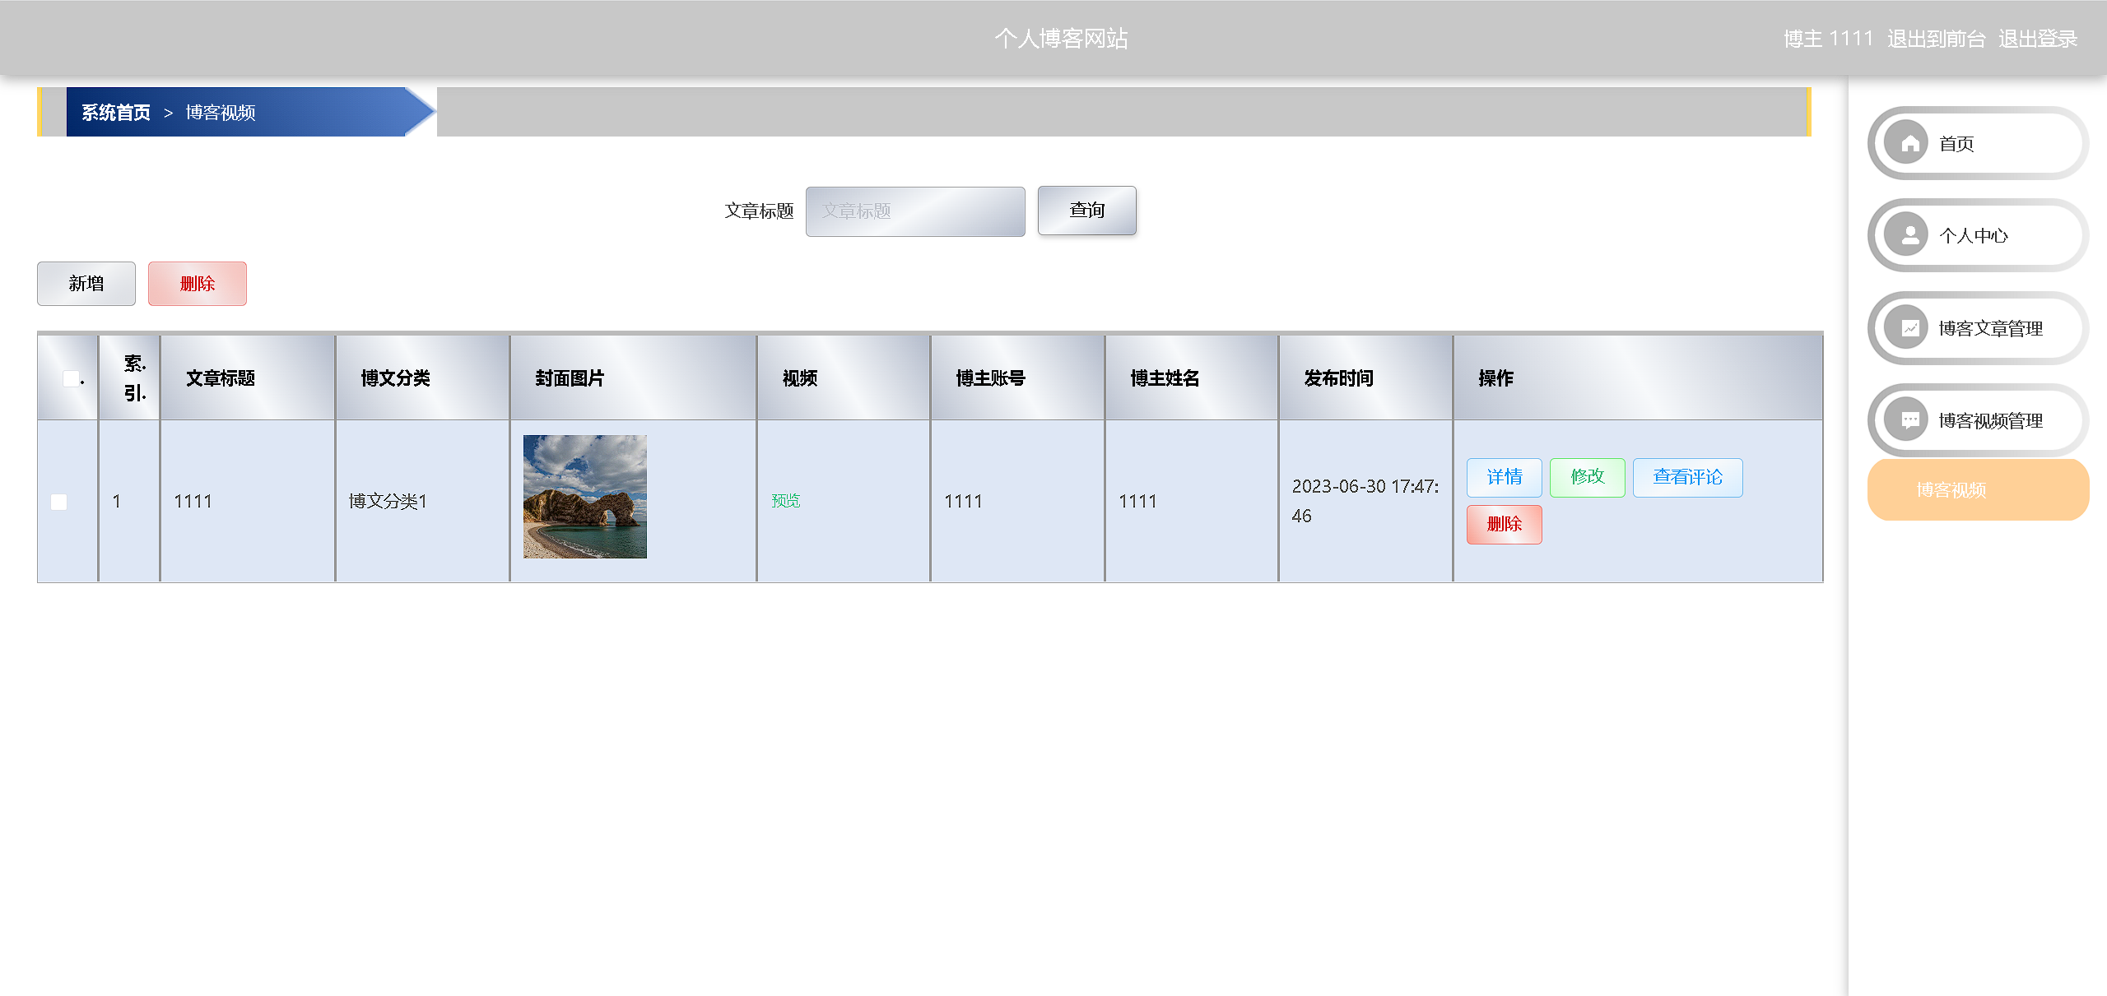Viewport: 2107px width, 996px height.
Task: Open 个人中心 from the sidebar
Action: [1974, 235]
